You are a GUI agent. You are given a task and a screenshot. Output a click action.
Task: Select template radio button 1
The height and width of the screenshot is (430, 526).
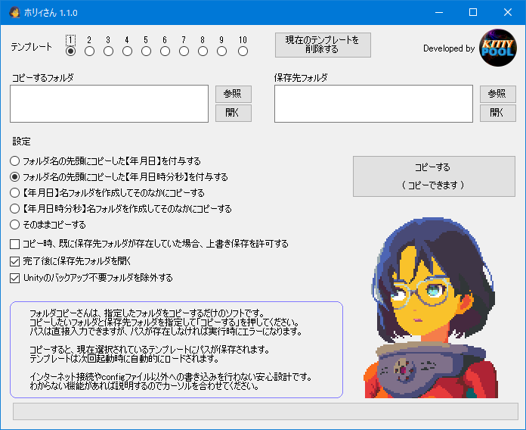click(70, 51)
